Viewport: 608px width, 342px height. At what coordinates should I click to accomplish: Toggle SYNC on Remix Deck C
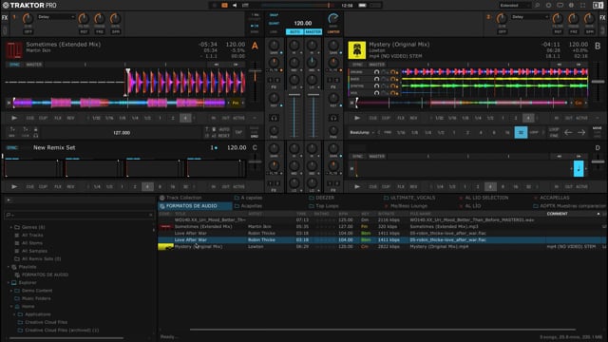12,148
